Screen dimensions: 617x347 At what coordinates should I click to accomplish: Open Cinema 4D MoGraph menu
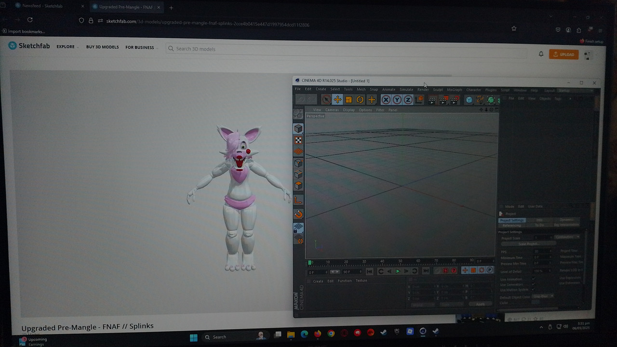tap(455, 90)
